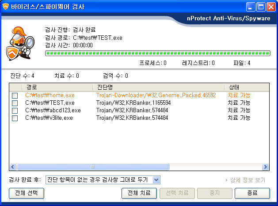Click the 진단 수: 4 label
278x206 pixels.
[x=22, y=76]
